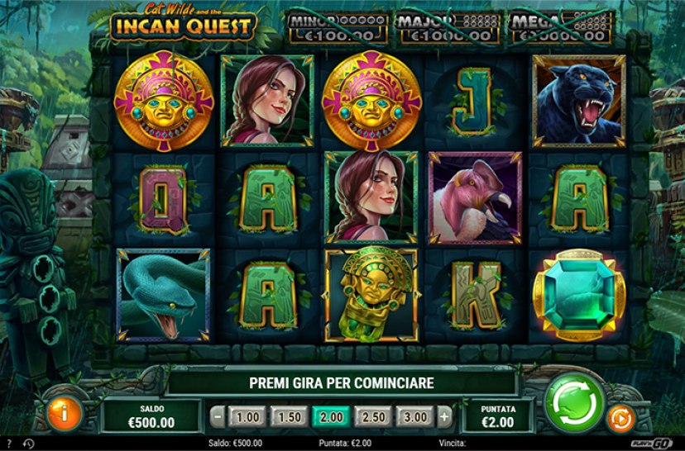
Task: Select the 1.00 bet value
Action: (247, 417)
